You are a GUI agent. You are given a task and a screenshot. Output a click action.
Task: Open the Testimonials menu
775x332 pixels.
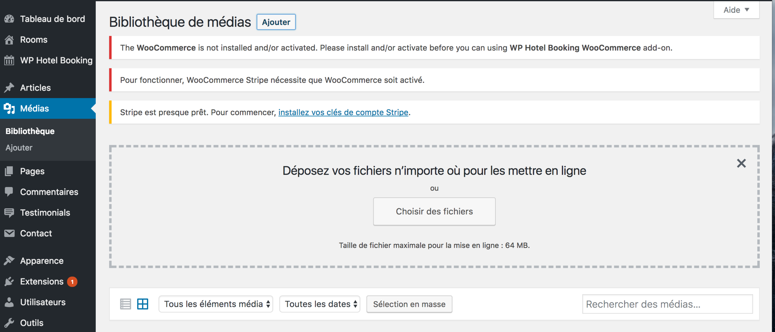click(x=48, y=213)
